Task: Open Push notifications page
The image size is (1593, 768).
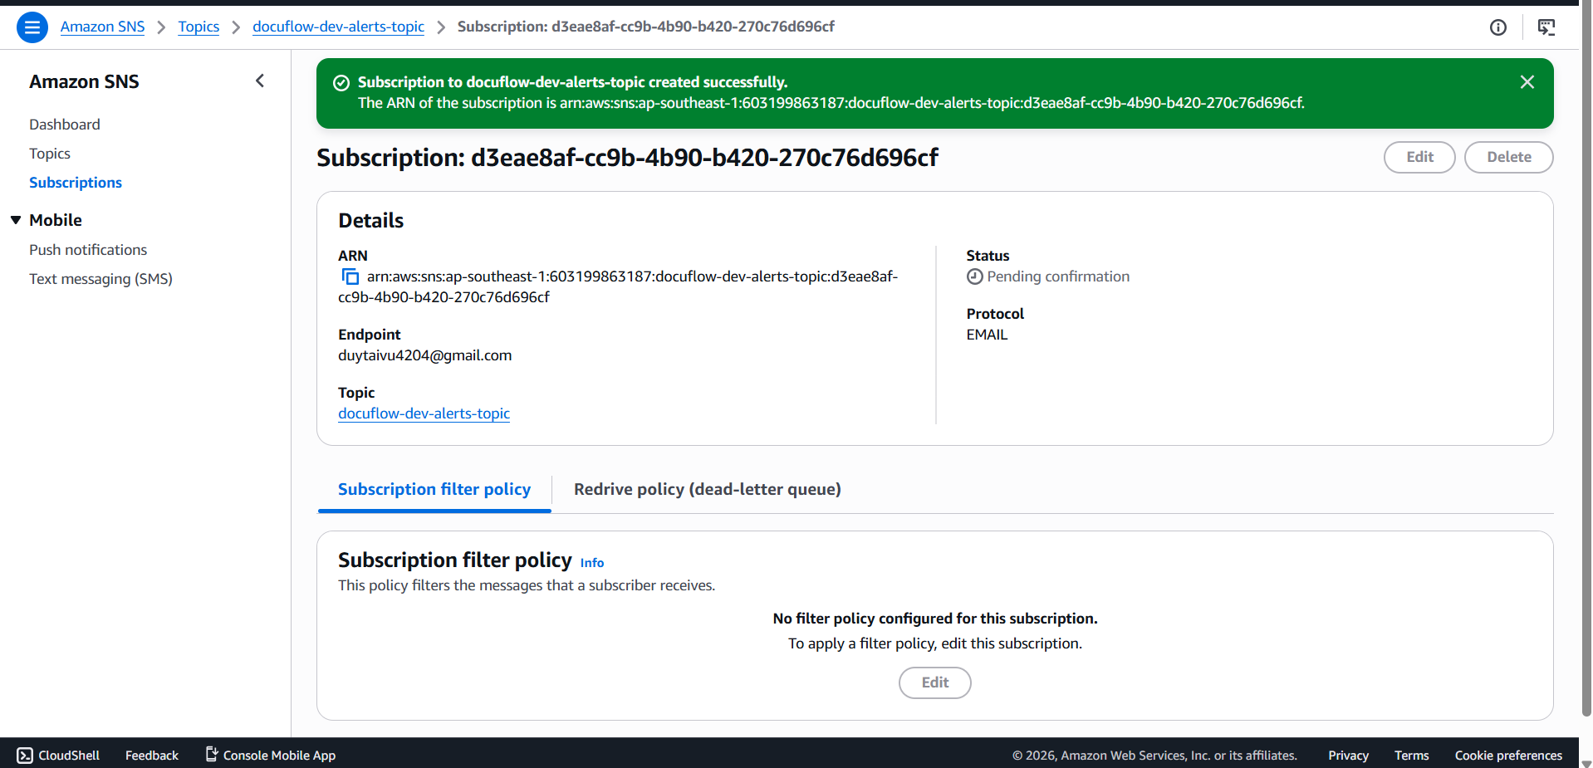Action: click(x=88, y=250)
